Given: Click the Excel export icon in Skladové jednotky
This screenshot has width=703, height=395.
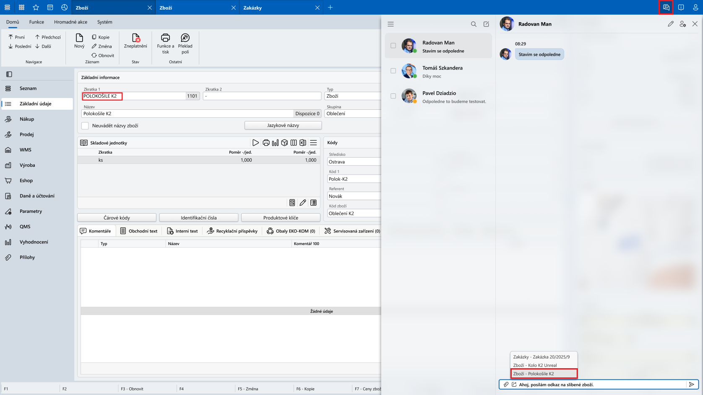Looking at the screenshot, I should click(303, 143).
